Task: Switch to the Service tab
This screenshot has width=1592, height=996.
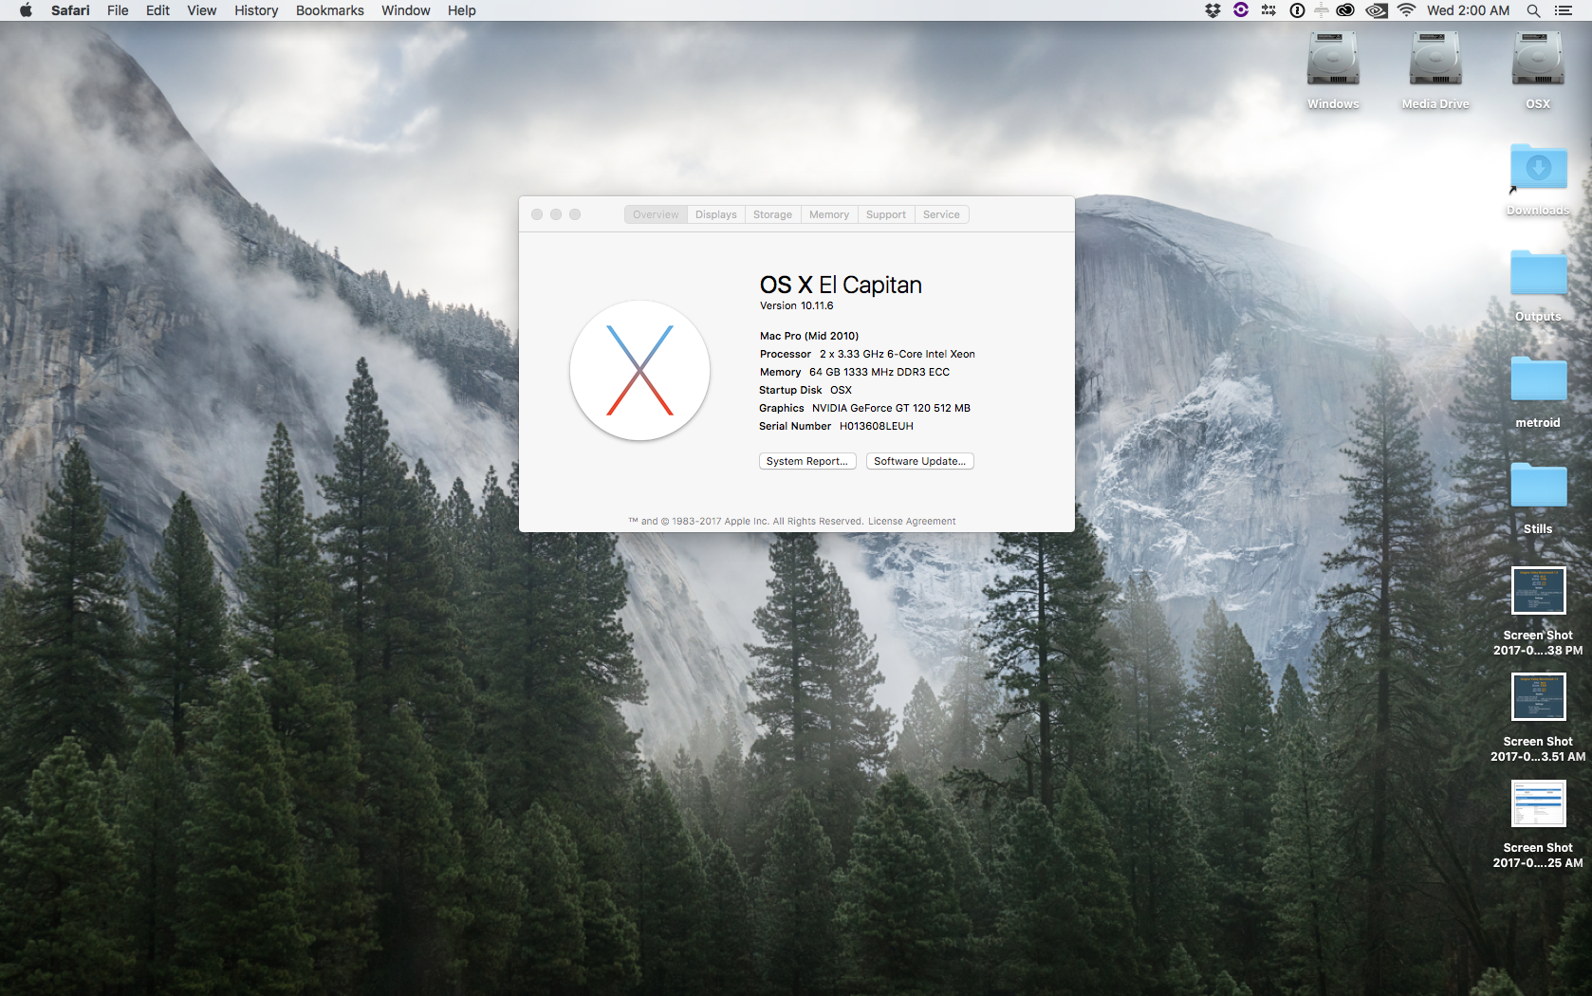Action: click(x=941, y=214)
